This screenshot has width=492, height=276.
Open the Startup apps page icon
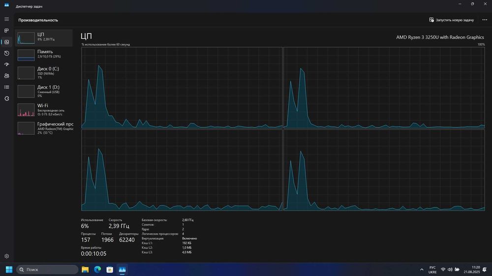coord(6,64)
